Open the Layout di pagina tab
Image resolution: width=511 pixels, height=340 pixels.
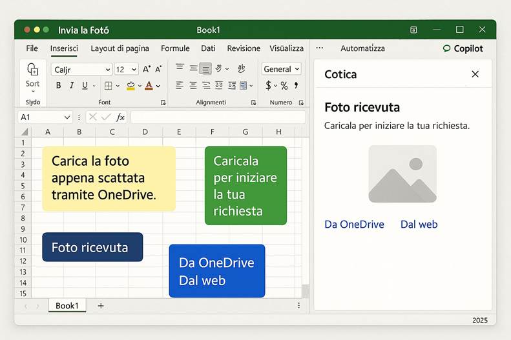[x=120, y=48]
